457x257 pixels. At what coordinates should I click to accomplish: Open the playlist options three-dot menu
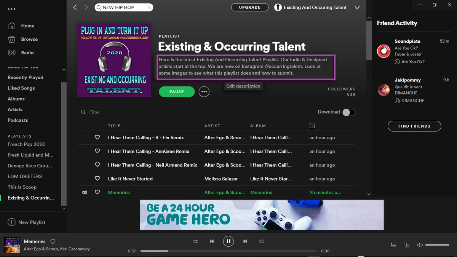click(x=204, y=91)
